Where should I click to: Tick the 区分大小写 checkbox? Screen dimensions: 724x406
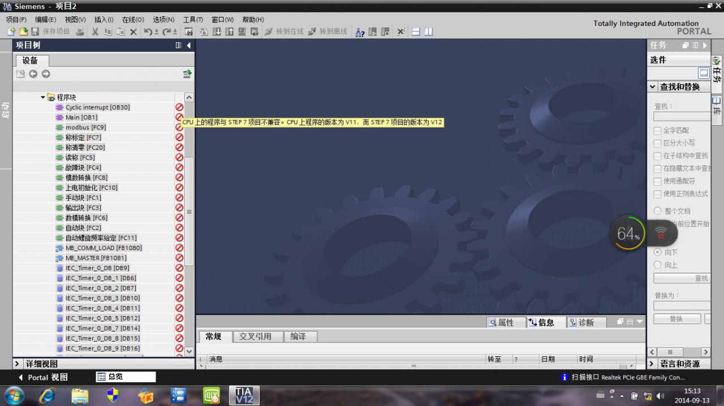657,143
